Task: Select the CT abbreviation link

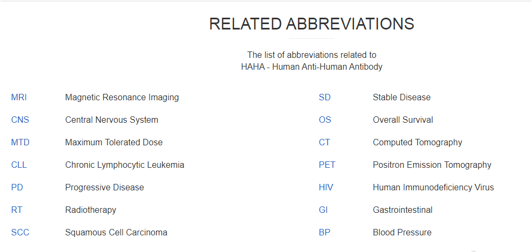Action: coord(324,143)
